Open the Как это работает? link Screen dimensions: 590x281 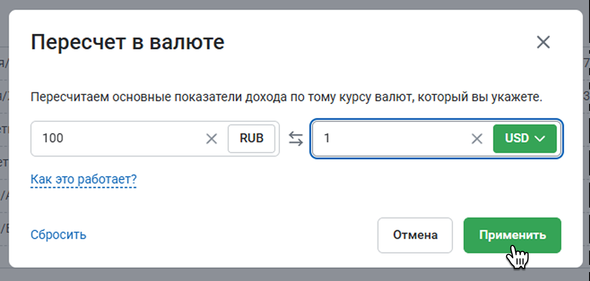[83, 179]
